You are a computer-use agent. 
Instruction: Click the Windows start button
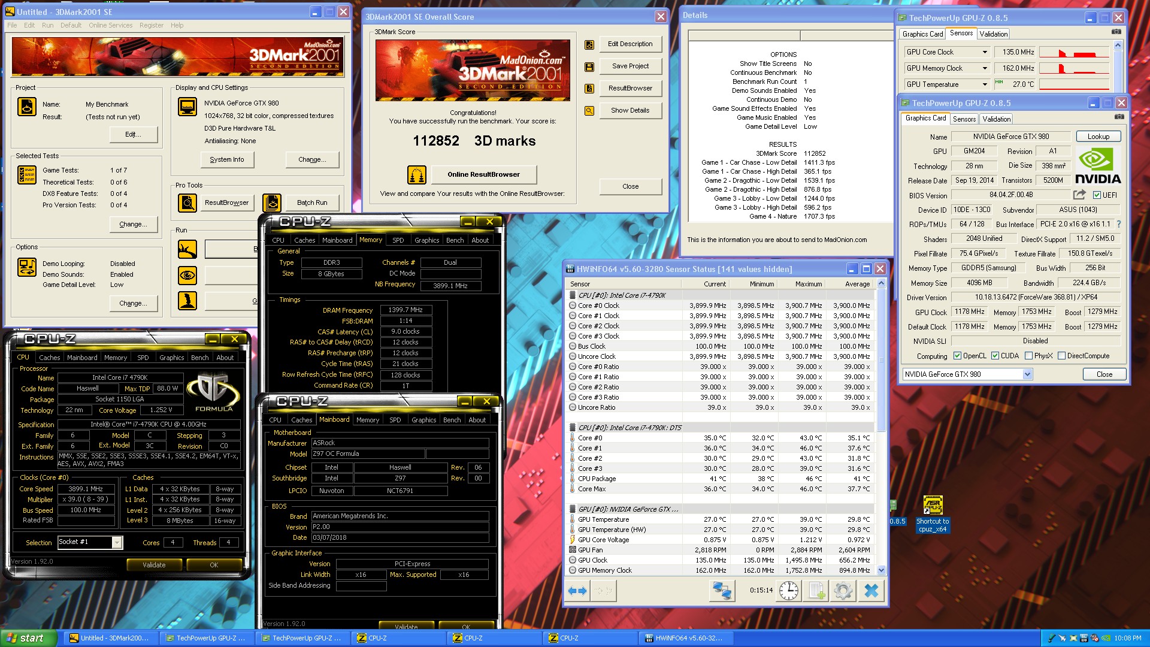(x=29, y=639)
